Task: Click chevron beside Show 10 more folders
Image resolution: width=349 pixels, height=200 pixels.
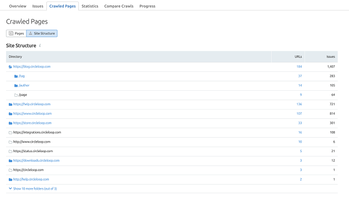Action: tap(10, 189)
